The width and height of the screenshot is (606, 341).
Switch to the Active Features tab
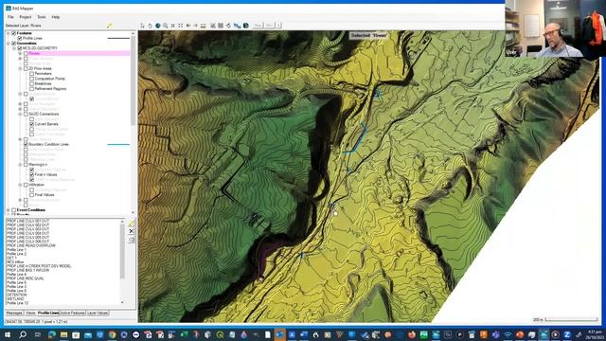72,313
